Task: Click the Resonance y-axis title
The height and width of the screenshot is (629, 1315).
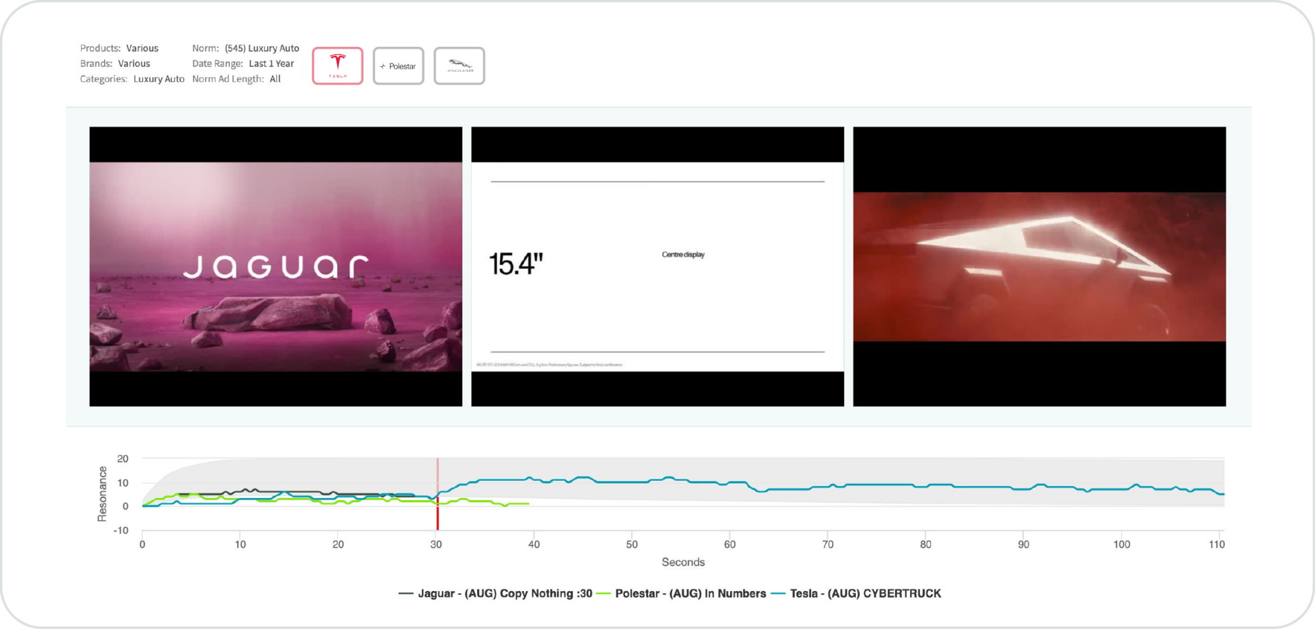Action: pyautogui.click(x=102, y=494)
